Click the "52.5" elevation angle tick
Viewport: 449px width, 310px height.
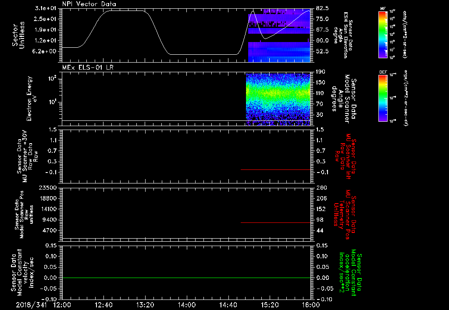pyautogui.click(x=322, y=52)
